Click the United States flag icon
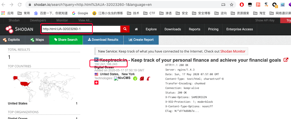 [96, 74]
